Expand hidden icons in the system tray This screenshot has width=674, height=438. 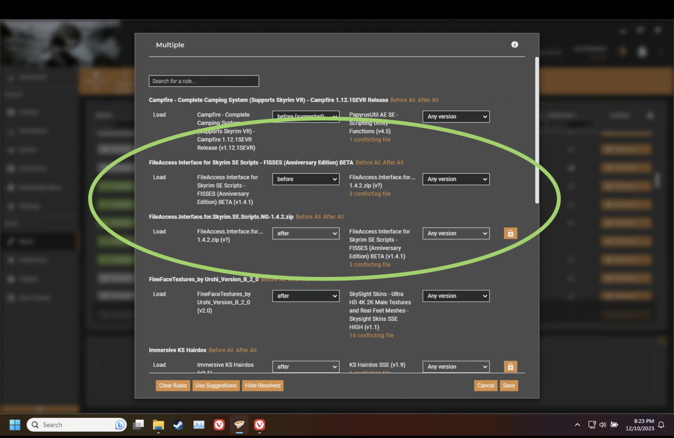[578, 424]
